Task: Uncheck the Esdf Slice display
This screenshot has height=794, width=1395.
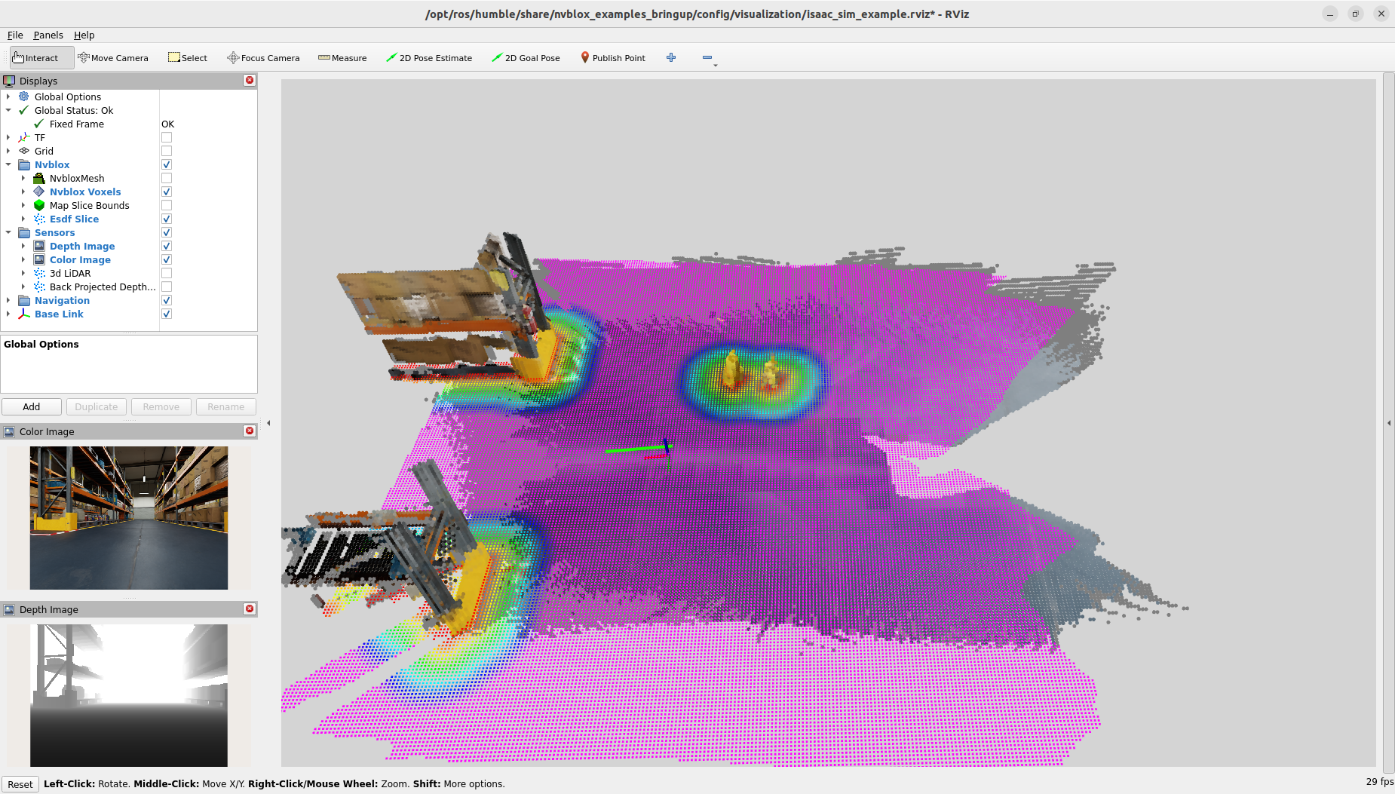Action: (167, 219)
